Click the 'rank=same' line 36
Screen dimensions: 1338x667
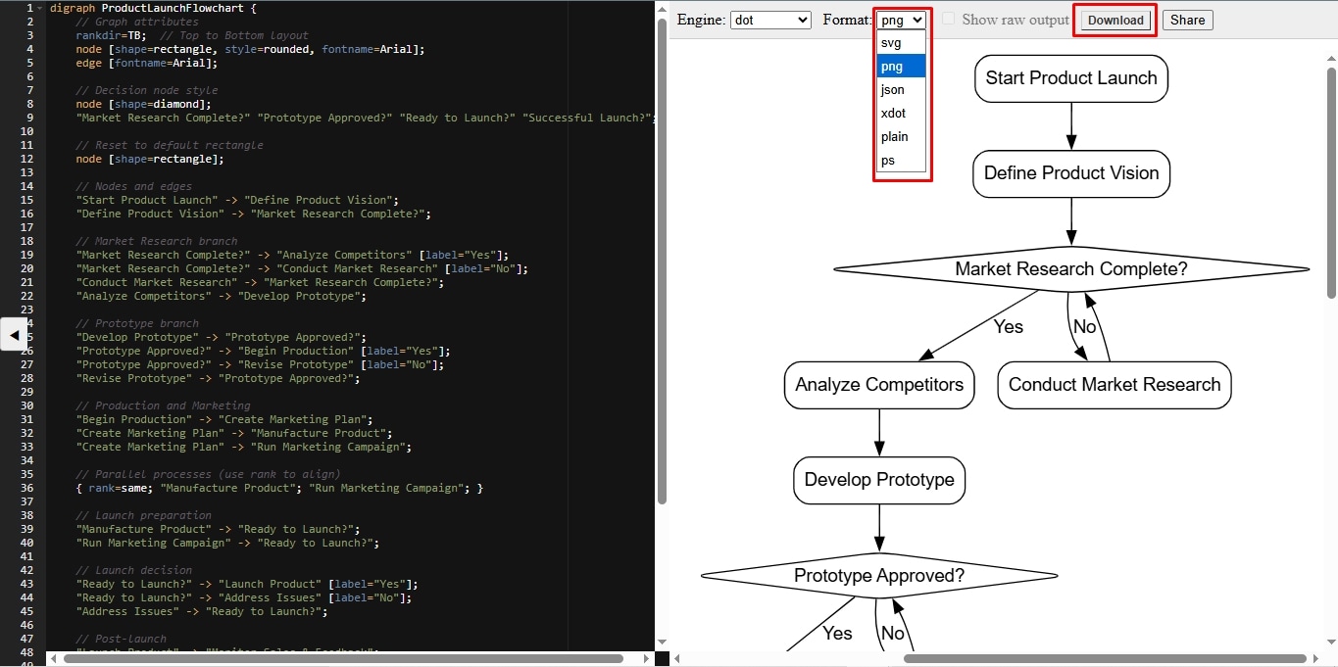(279, 488)
